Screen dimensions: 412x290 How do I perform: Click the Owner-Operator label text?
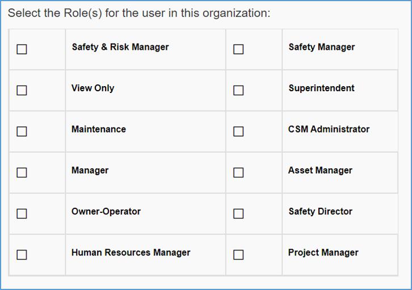(106, 211)
